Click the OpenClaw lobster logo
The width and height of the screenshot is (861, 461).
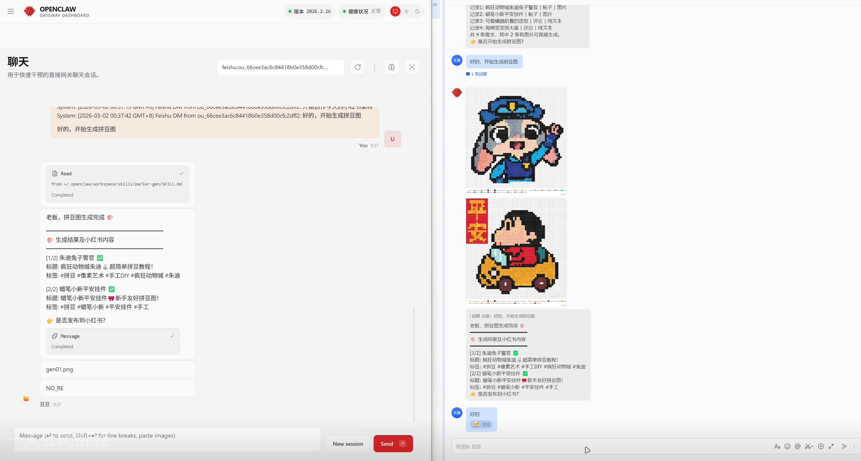click(29, 11)
